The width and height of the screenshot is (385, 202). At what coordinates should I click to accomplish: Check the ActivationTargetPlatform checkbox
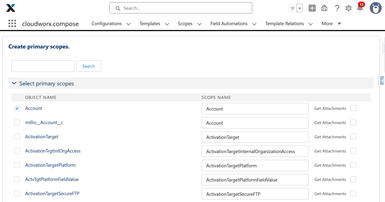pyautogui.click(x=17, y=165)
